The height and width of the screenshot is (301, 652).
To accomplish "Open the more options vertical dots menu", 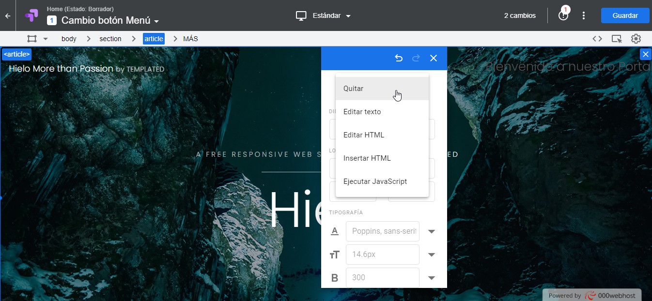I will [584, 15].
